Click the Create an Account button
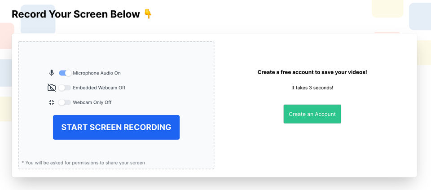 [x=312, y=114]
